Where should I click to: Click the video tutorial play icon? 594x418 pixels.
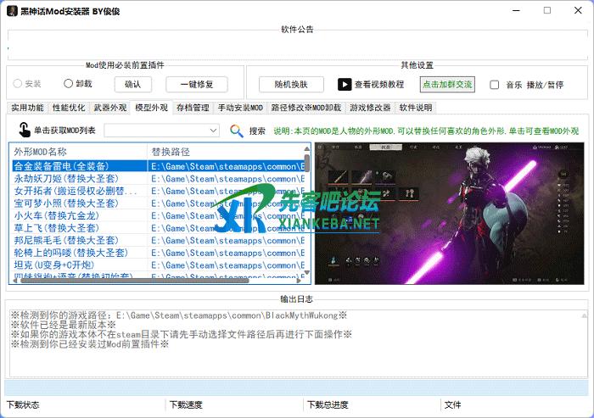pos(345,85)
